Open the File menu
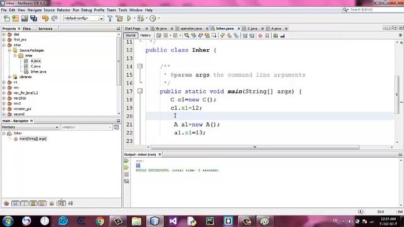Viewport: 404px width, 227px height. pos(4,10)
